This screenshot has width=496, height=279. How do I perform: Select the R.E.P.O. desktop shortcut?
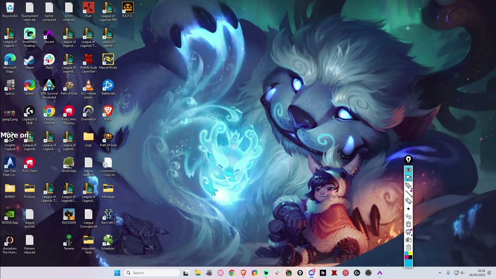(x=127, y=10)
